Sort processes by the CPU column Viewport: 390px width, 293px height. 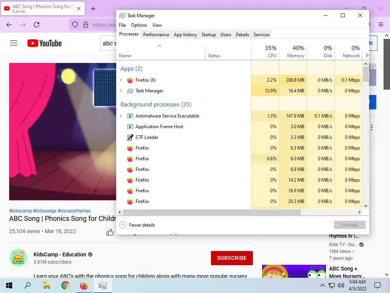click(x=265, y=52)
